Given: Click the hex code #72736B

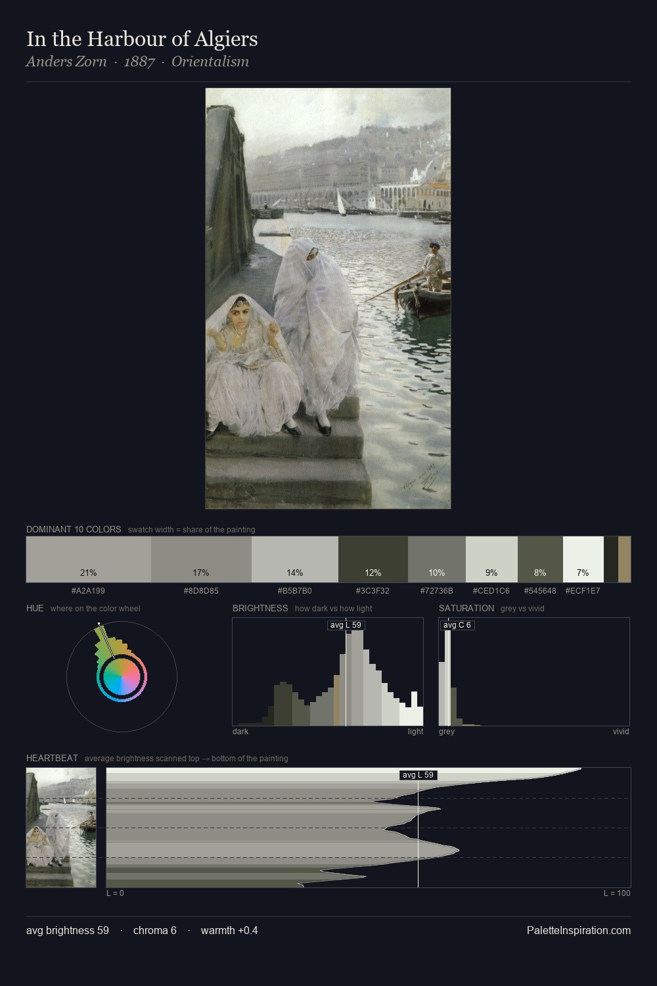Looking at the screenshot, I should (437, 591).
